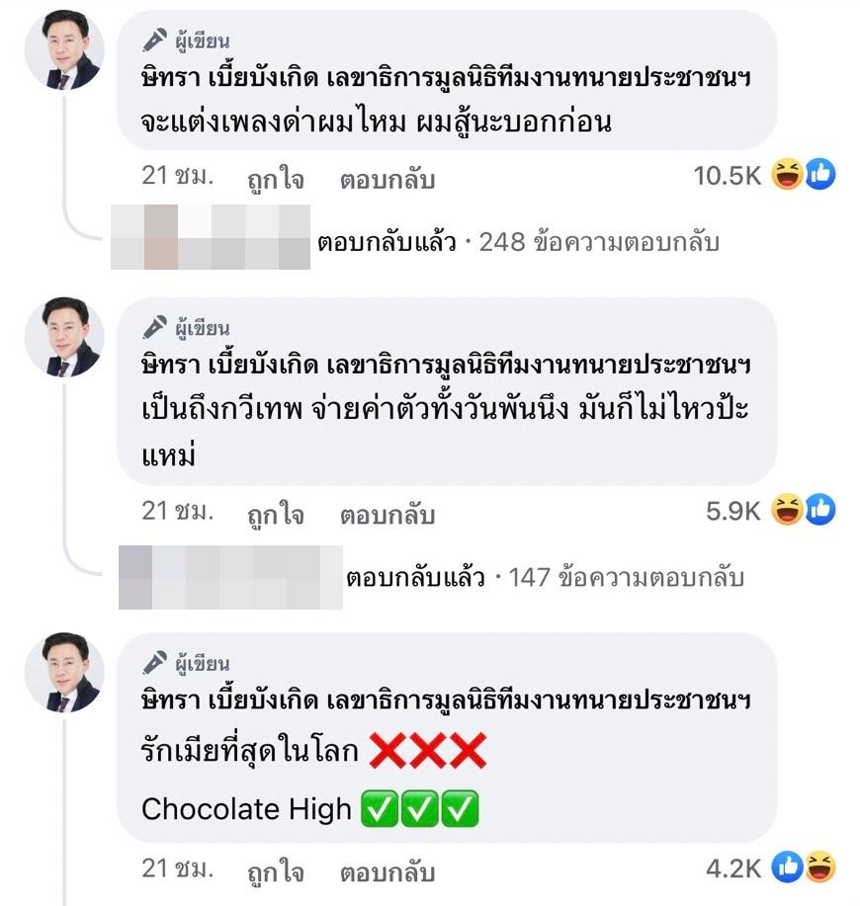Image resolution: width=860 pixels, height=906 pixels.
Task: Click the haha reaction icon beside 5.9K
Action: [x=788, y=510]
